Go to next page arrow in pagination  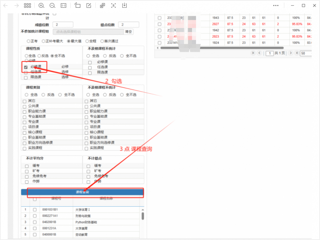point(291,53)
